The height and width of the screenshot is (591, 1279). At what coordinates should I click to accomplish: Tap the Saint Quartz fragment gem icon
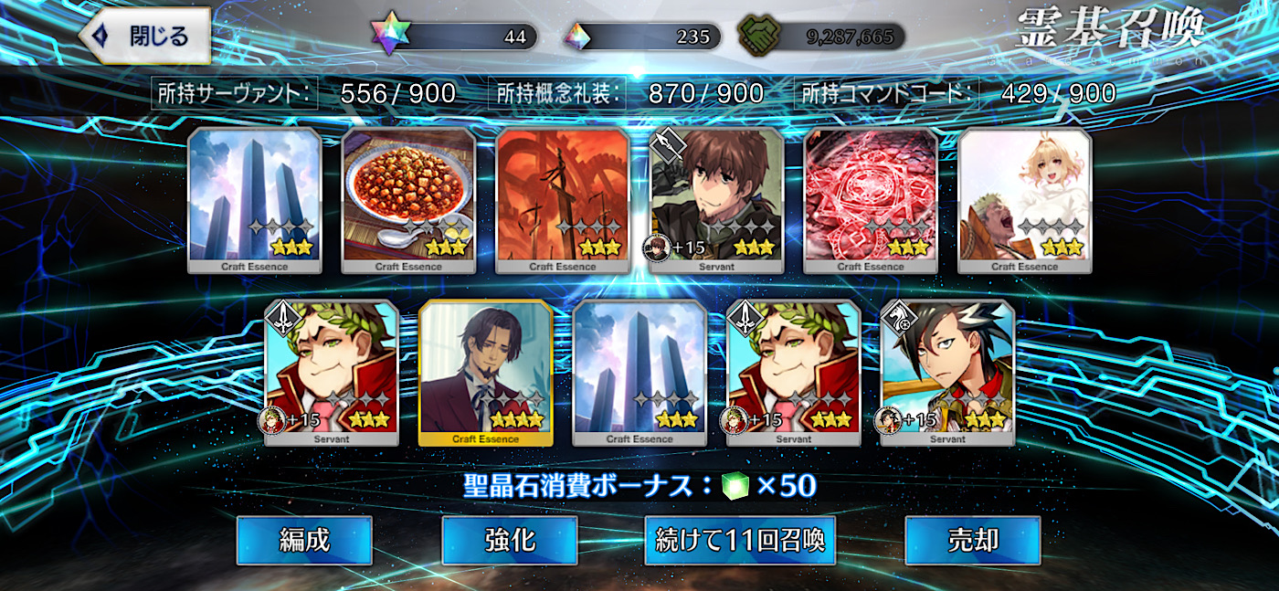point(575,37)
